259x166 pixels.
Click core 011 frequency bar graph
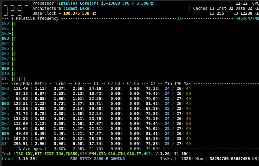coord(18,78)
